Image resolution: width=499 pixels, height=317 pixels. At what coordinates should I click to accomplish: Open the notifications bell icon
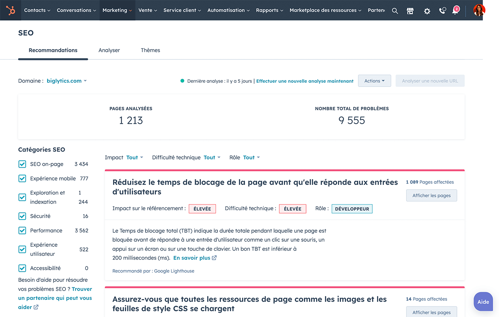click(x=455, y=11)
